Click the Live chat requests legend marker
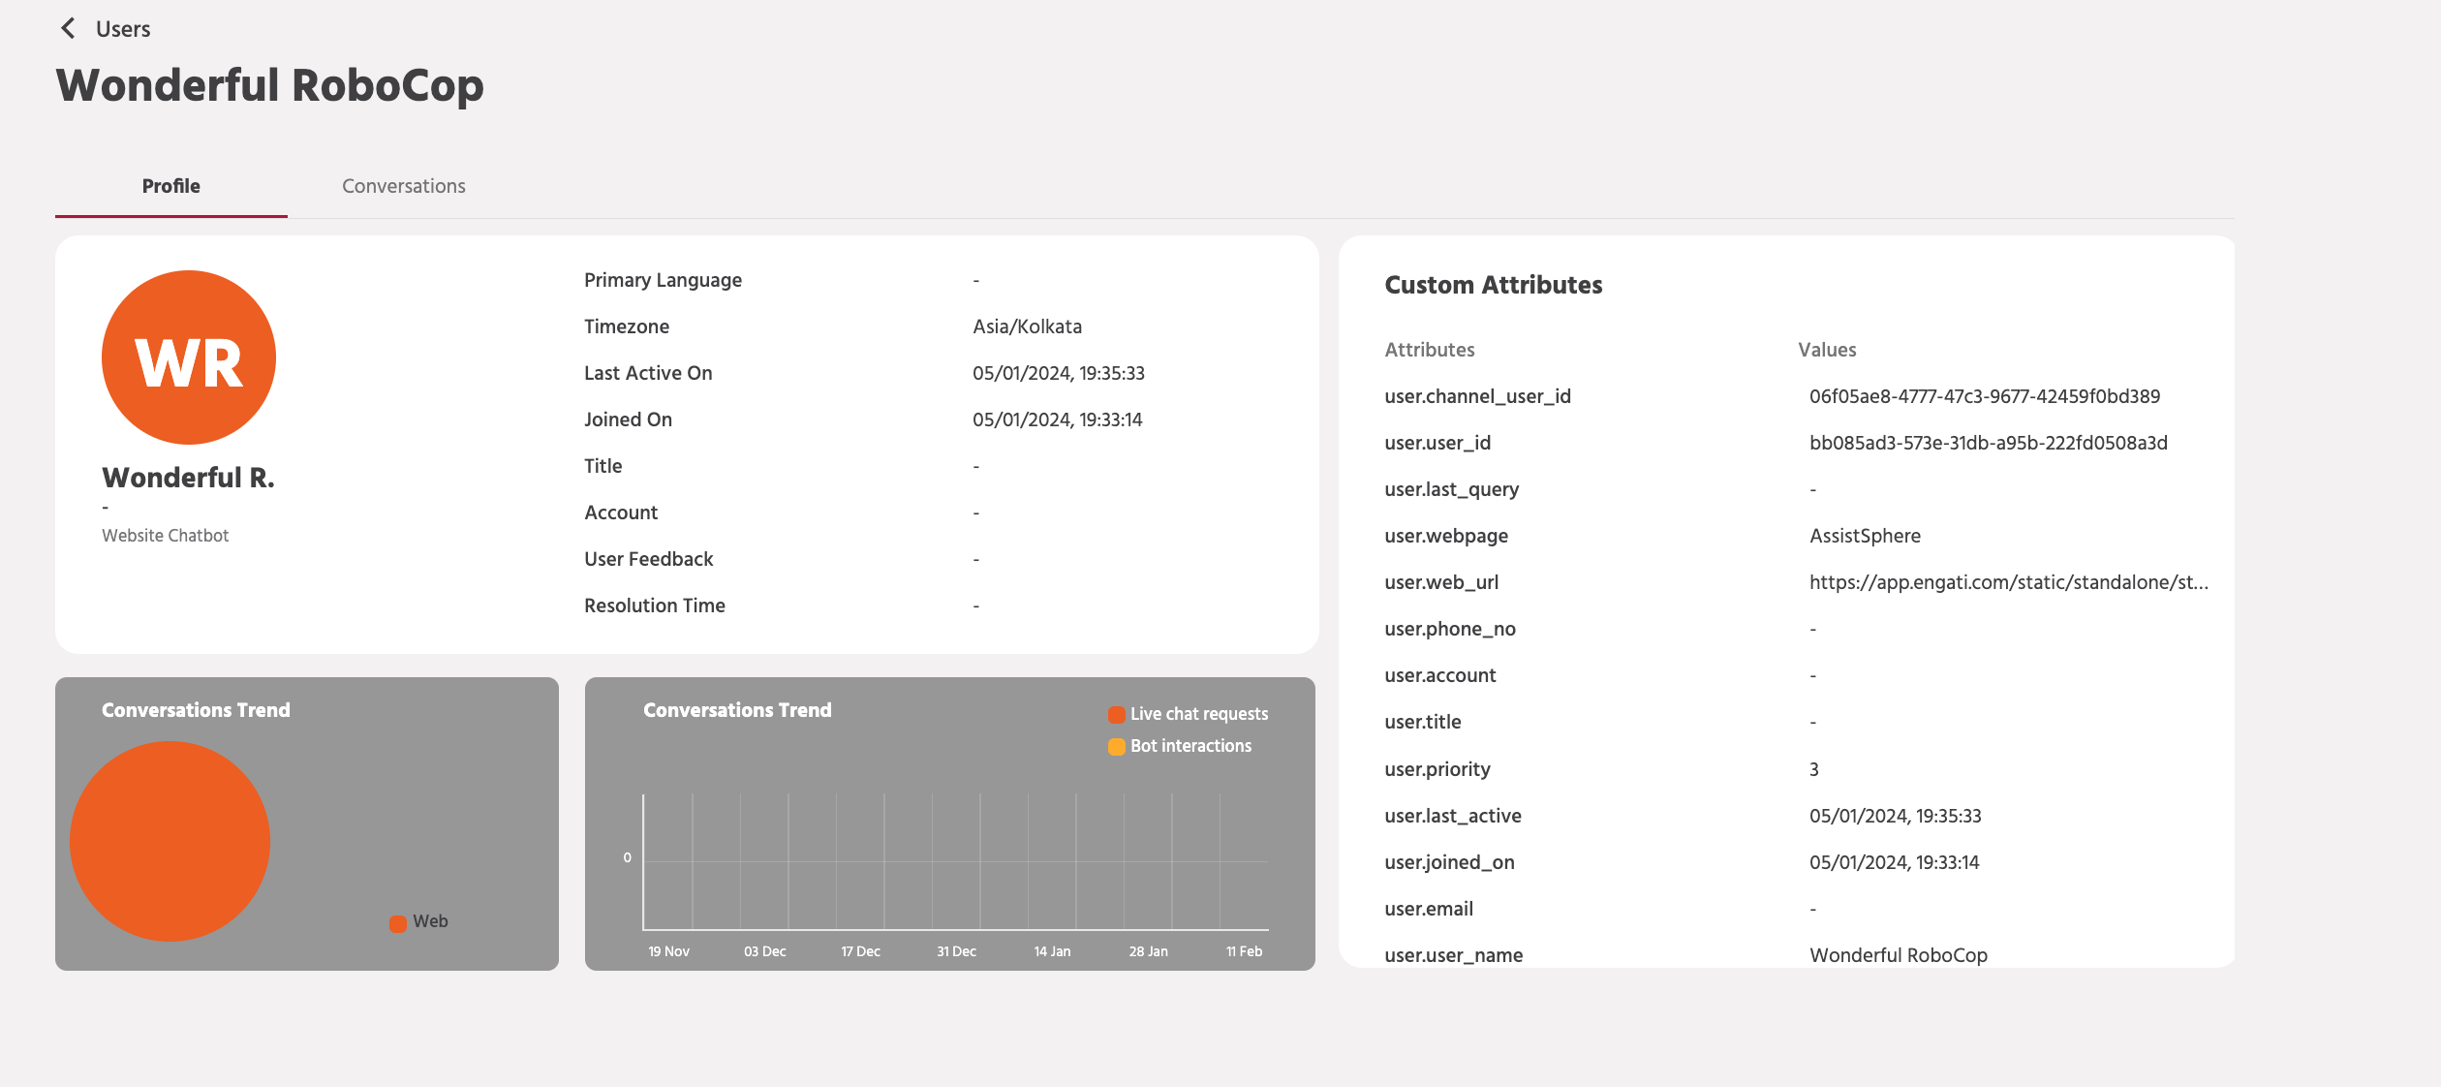 tap(1116, 714)
